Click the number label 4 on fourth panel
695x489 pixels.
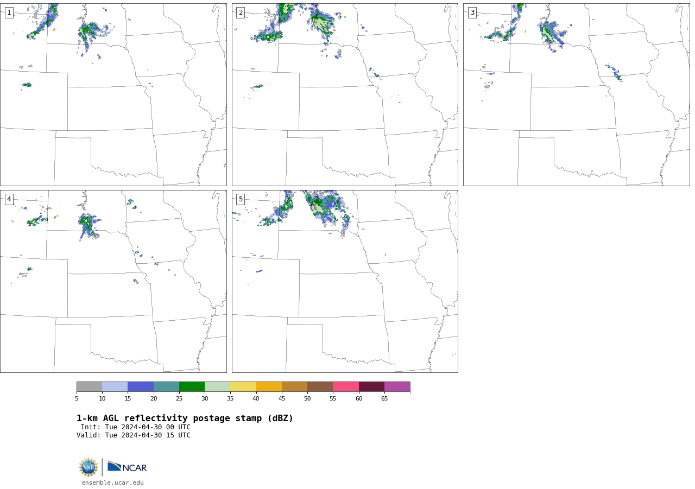(x=9, y=199)
